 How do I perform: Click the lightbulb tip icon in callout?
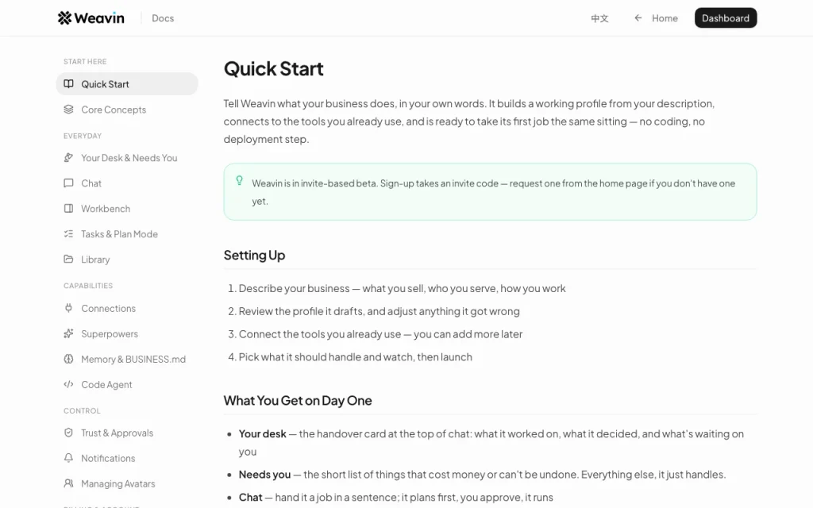tap(239, 180)
